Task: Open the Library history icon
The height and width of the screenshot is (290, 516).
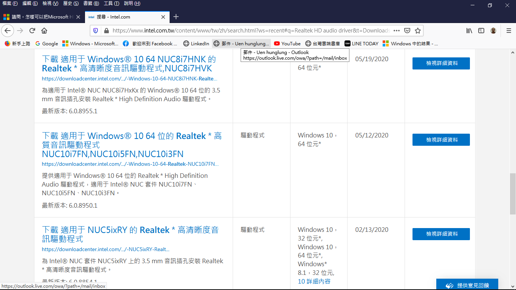Action: pos(469,31)
